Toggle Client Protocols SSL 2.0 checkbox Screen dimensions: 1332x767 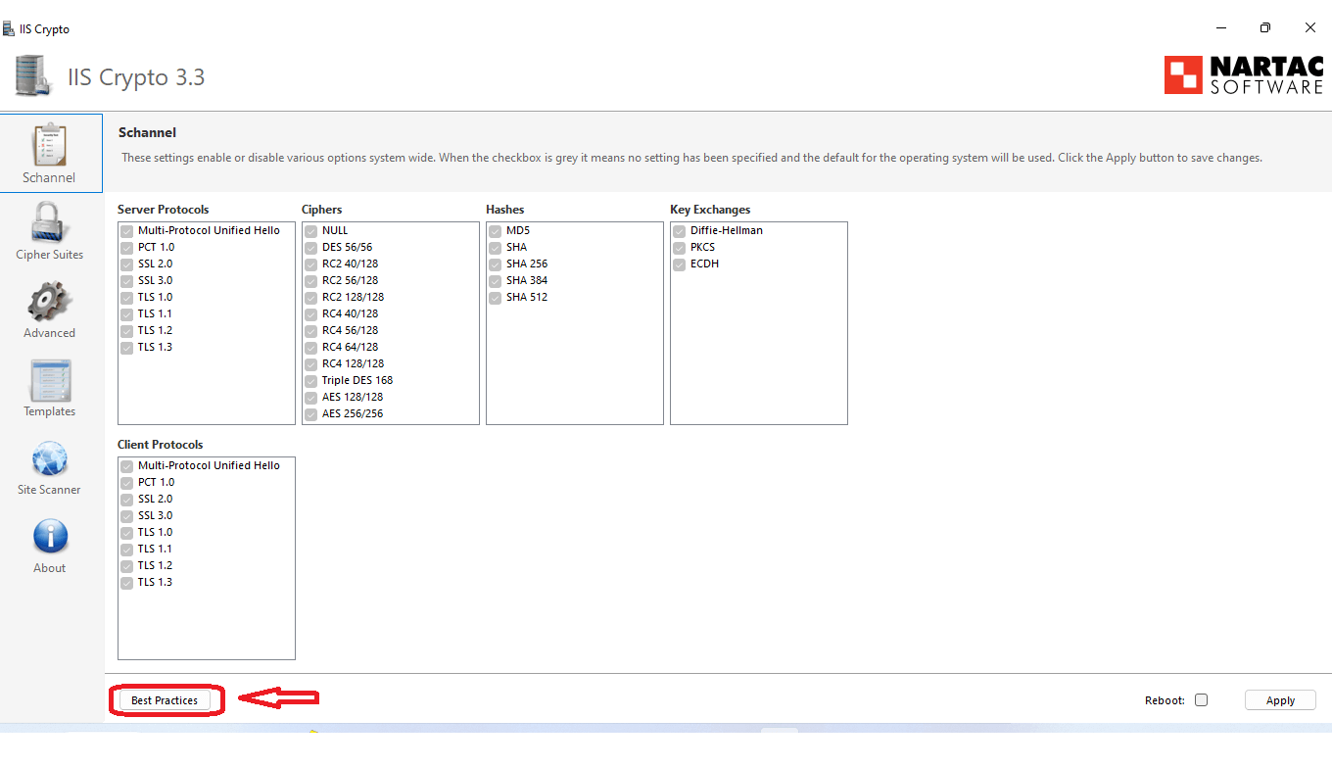126,500
